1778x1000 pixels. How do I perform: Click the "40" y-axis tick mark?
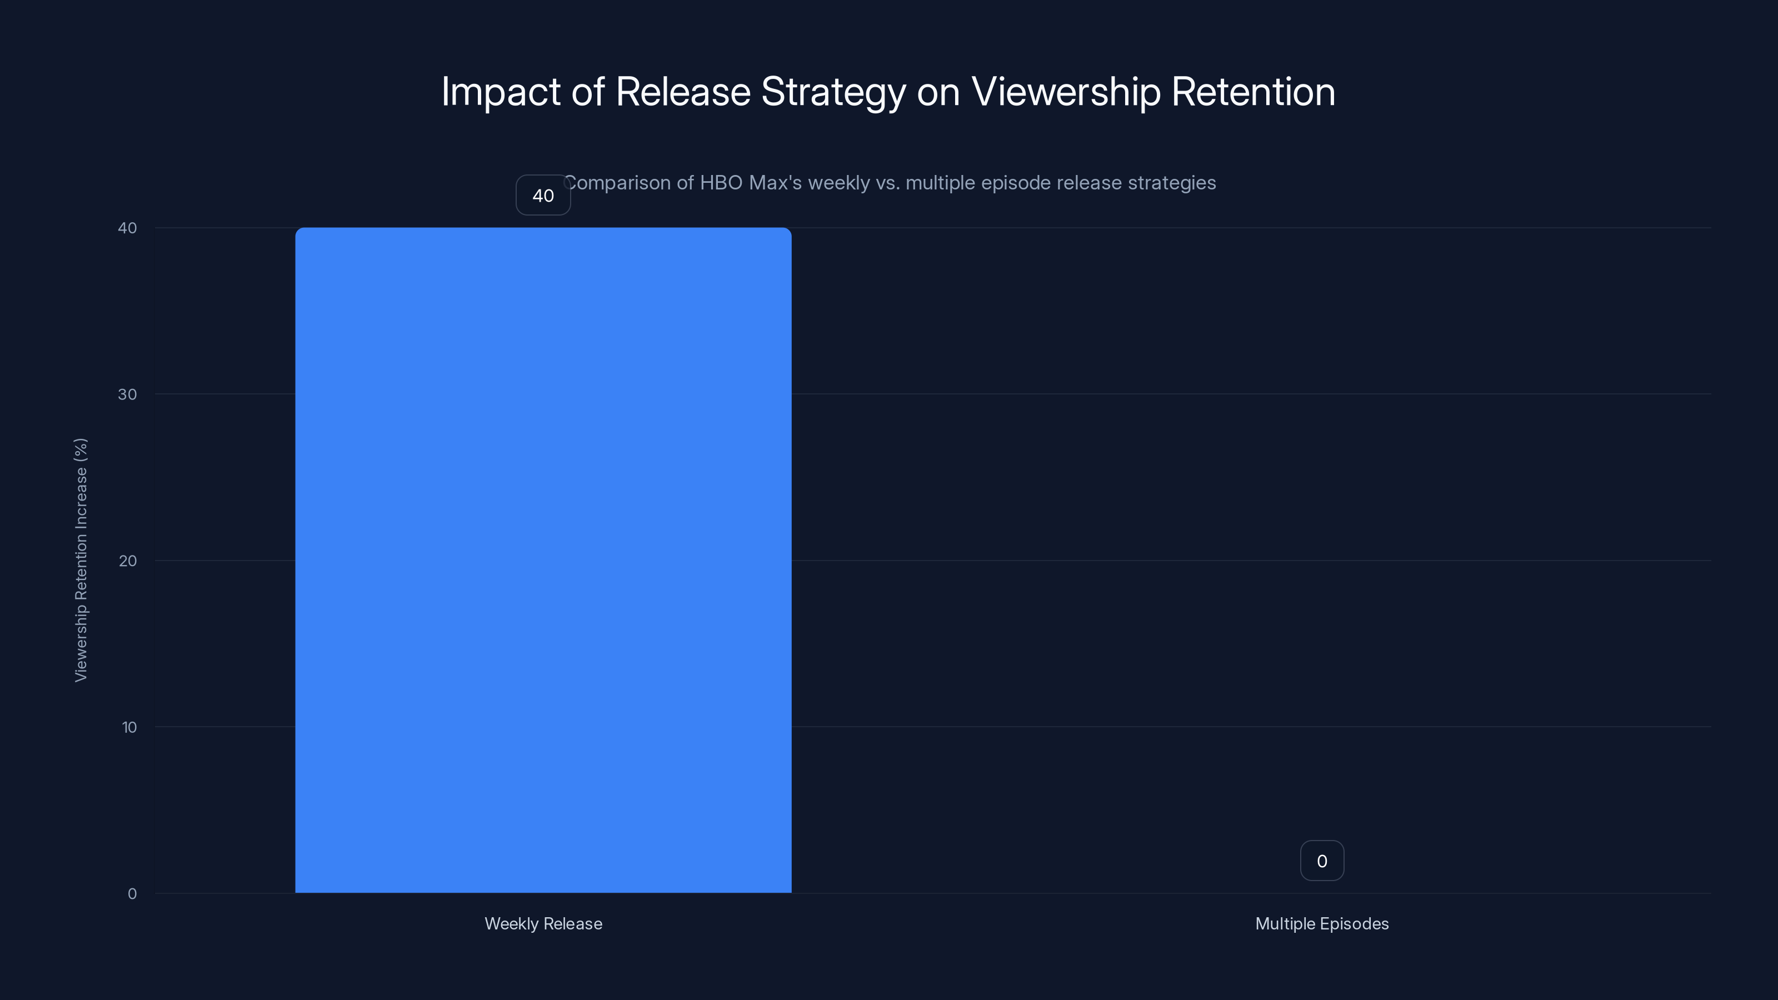click(129, 227)
